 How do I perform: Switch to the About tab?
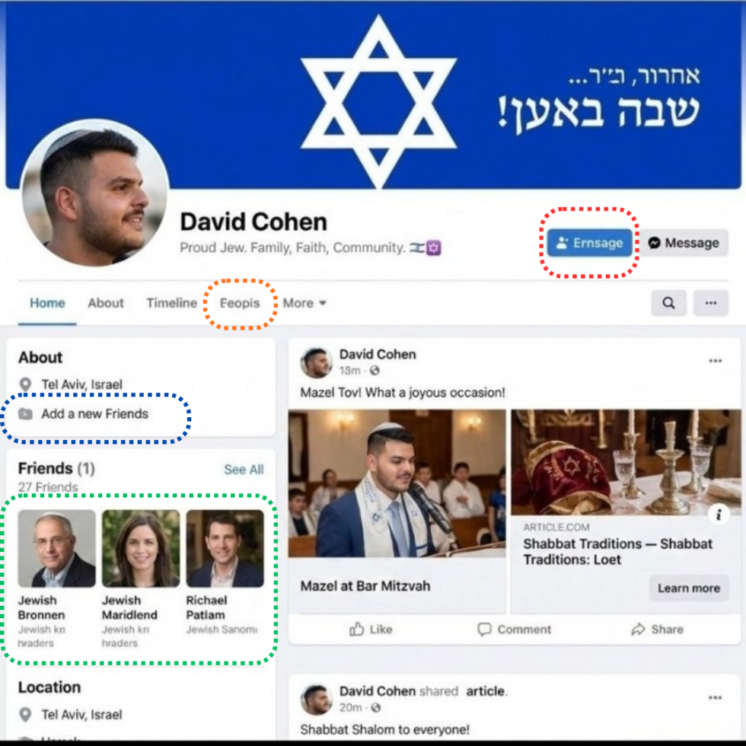tap(106, 303)
